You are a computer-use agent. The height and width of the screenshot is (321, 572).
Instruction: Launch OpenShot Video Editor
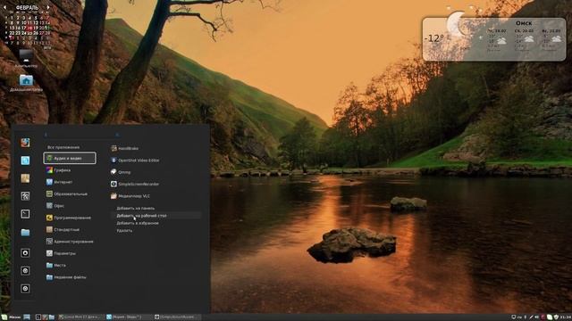pos(135,160)
